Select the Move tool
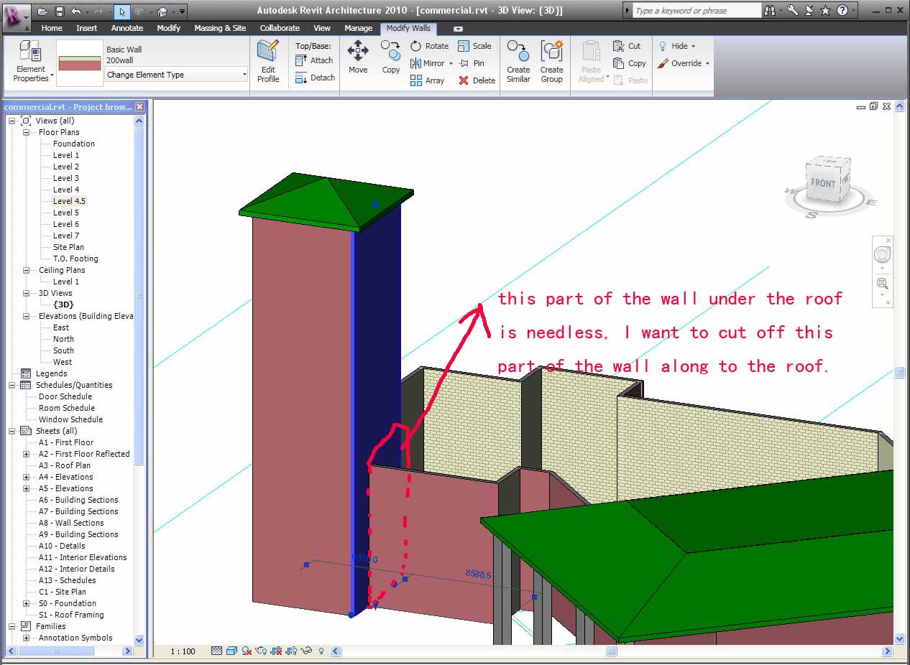Screen dimensions: 910x665 tap(358, 57)
